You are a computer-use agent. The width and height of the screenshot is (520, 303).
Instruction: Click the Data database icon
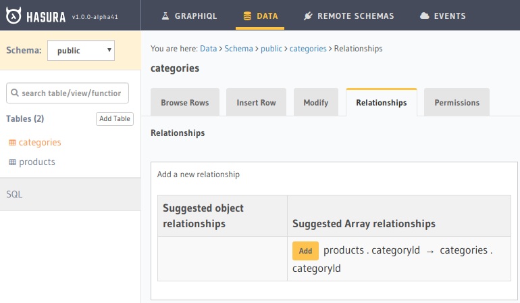pyautogui.click(x=247, y=16)
